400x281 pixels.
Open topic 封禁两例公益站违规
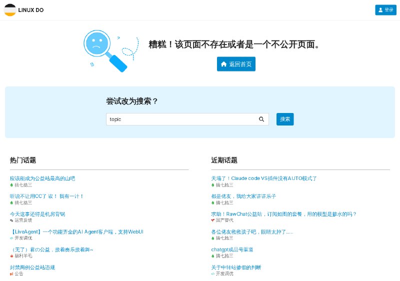(32, 267)
